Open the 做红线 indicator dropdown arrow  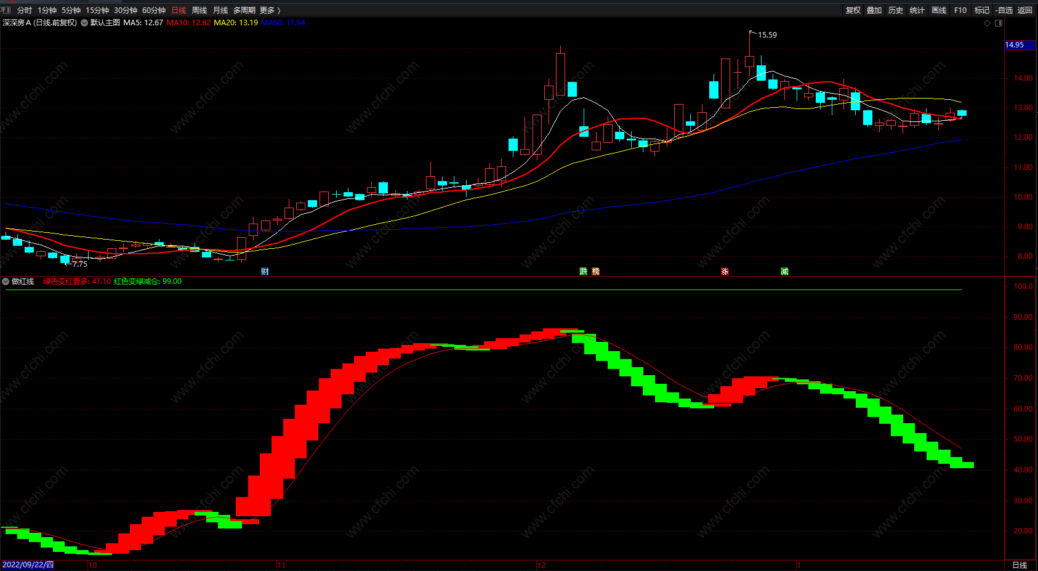click(x=6, y=281)
